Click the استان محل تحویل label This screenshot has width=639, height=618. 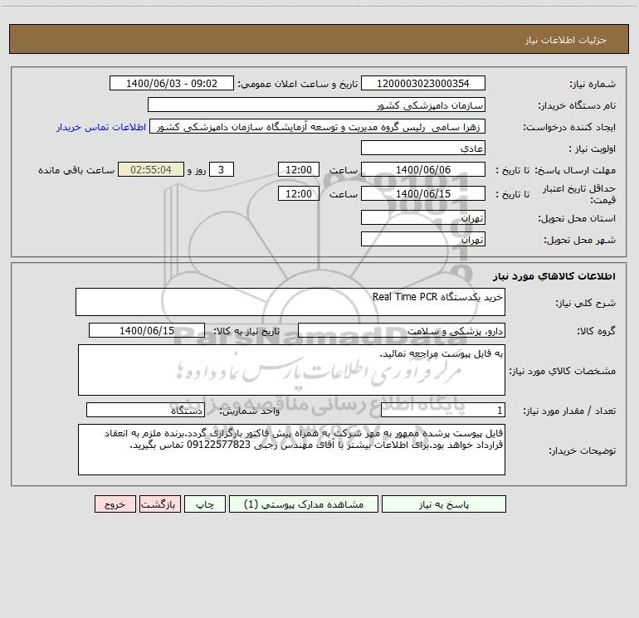tap(577, 219)
